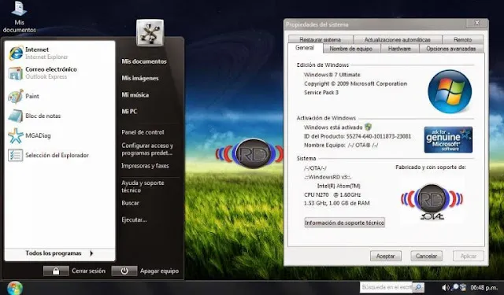Open Configurar acceso y programas predeterminados
The image size is (504, 295).
coord(147,149)
